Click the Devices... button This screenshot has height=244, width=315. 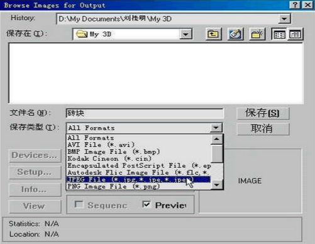coord(35,155)
